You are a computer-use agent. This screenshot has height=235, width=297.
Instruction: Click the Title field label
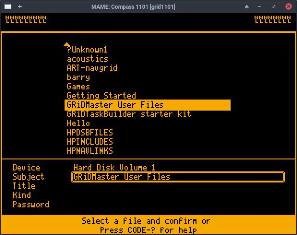[24, 186]
